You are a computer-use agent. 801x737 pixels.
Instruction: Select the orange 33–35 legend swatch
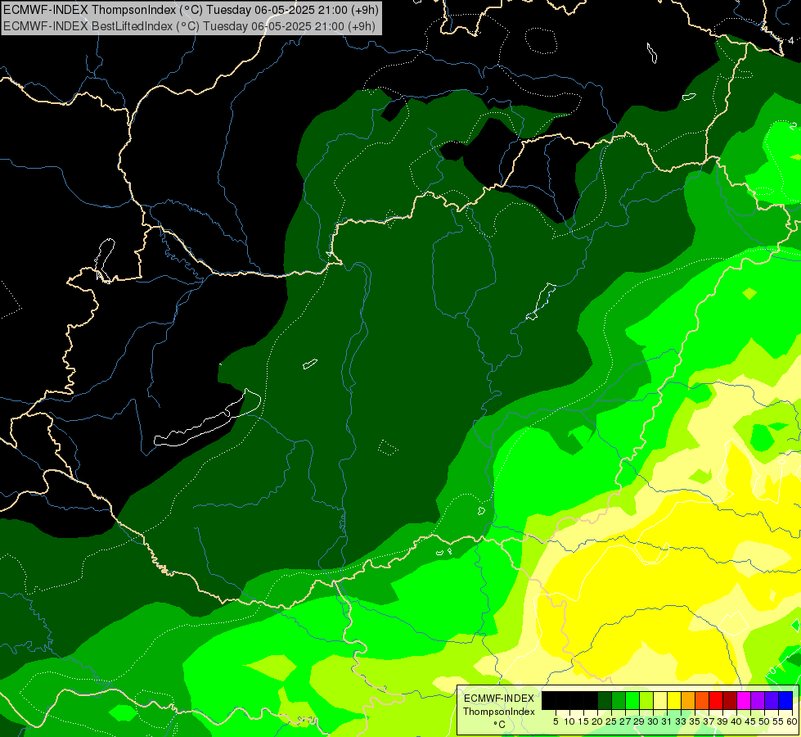[x=688, y=701]
